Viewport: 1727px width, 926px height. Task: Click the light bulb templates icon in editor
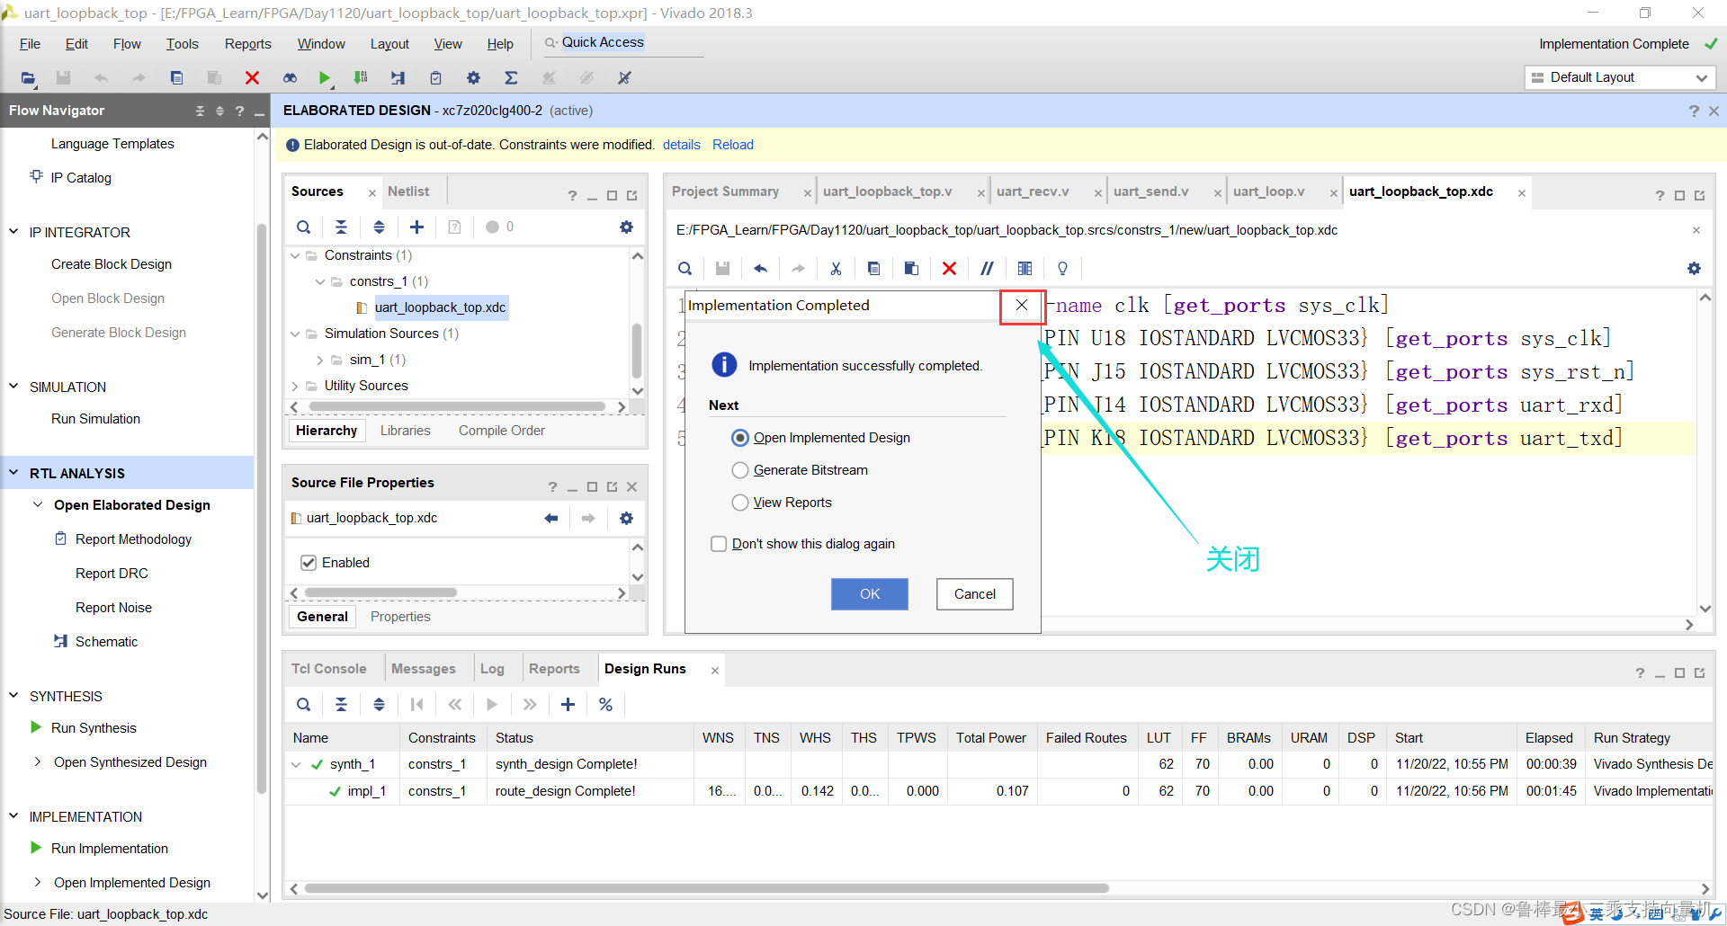[x=1062, y=268]
